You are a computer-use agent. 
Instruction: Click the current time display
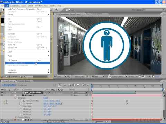[x=9, y=85]
